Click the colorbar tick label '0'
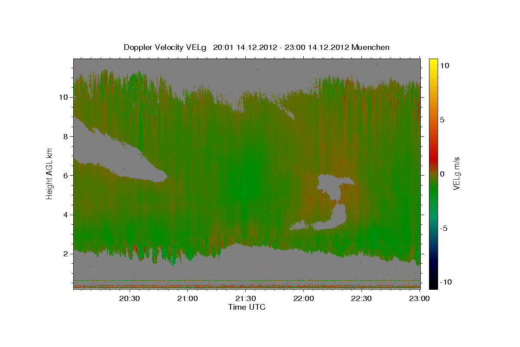The width and height of the screenshot is (520, 347). click(442, 173)
